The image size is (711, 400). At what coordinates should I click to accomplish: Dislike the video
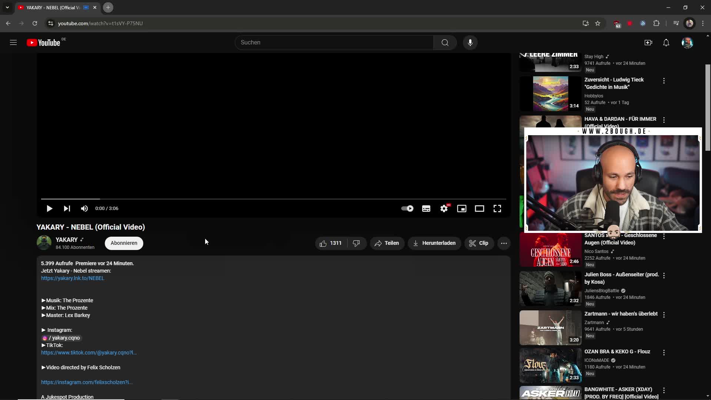(x=357, y=243)
